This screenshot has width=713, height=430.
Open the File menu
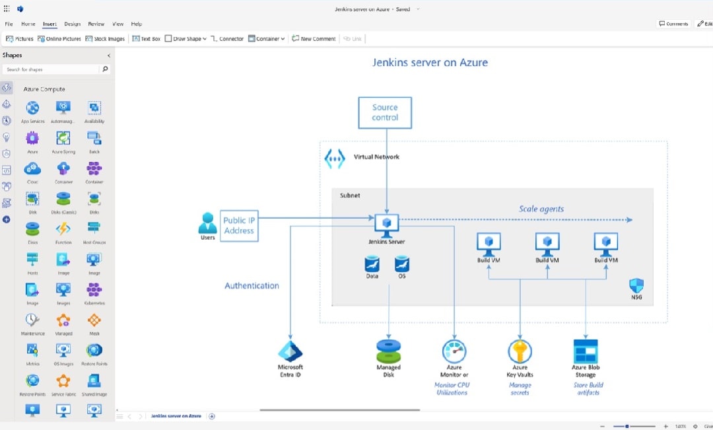pos(9,24)
